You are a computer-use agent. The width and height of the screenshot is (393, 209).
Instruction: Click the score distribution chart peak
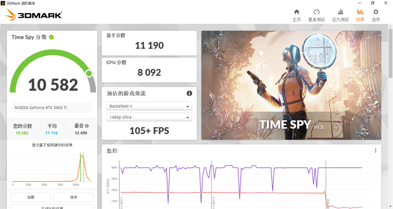[x=82, y=156]
